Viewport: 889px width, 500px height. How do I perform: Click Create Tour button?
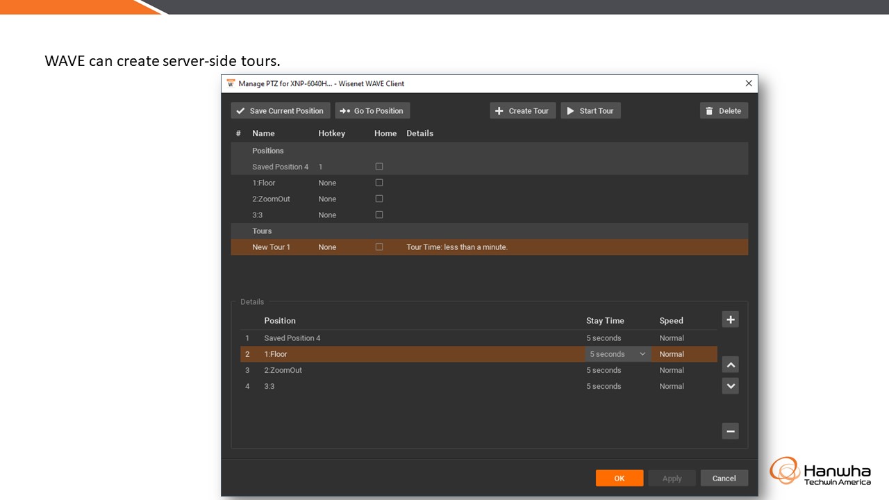522,110
